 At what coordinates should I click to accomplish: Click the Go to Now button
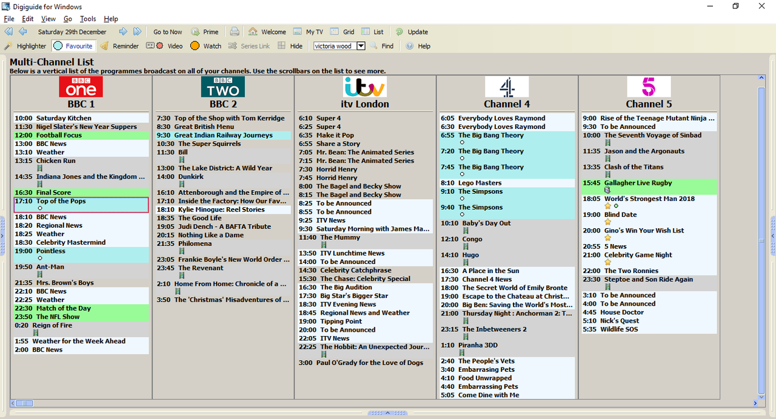click(168, 32)
